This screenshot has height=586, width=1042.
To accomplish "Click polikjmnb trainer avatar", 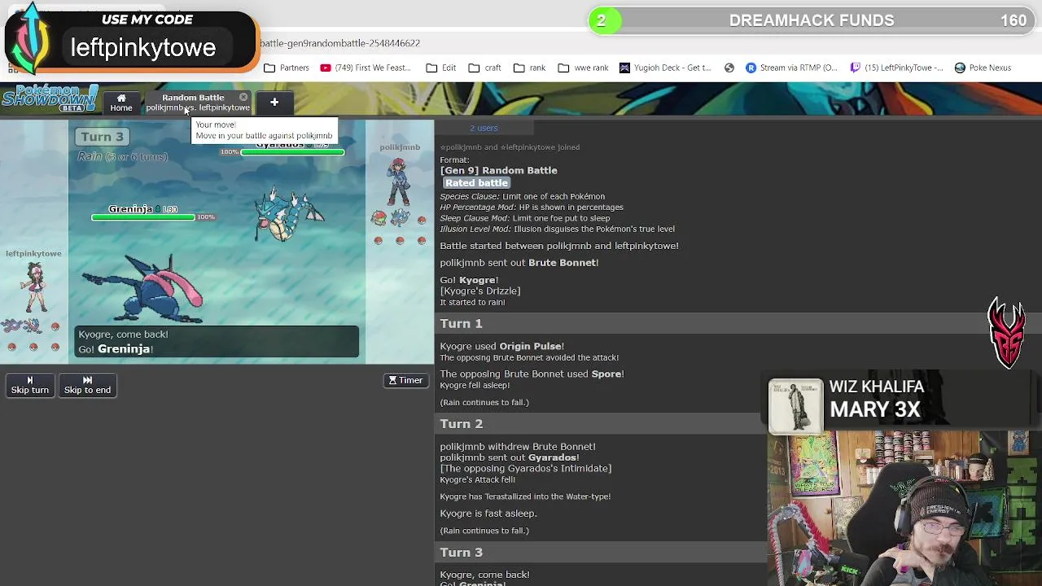I will coord(398,181).
